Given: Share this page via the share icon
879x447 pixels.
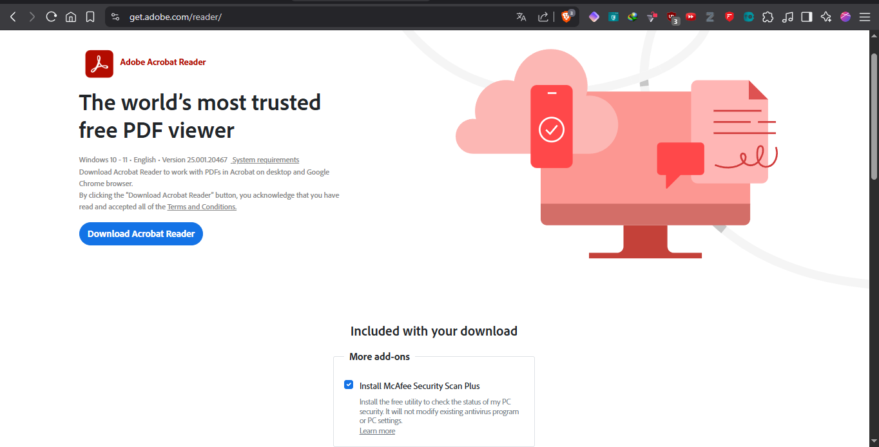Looking at the screenshot, I should coord(543,17).
